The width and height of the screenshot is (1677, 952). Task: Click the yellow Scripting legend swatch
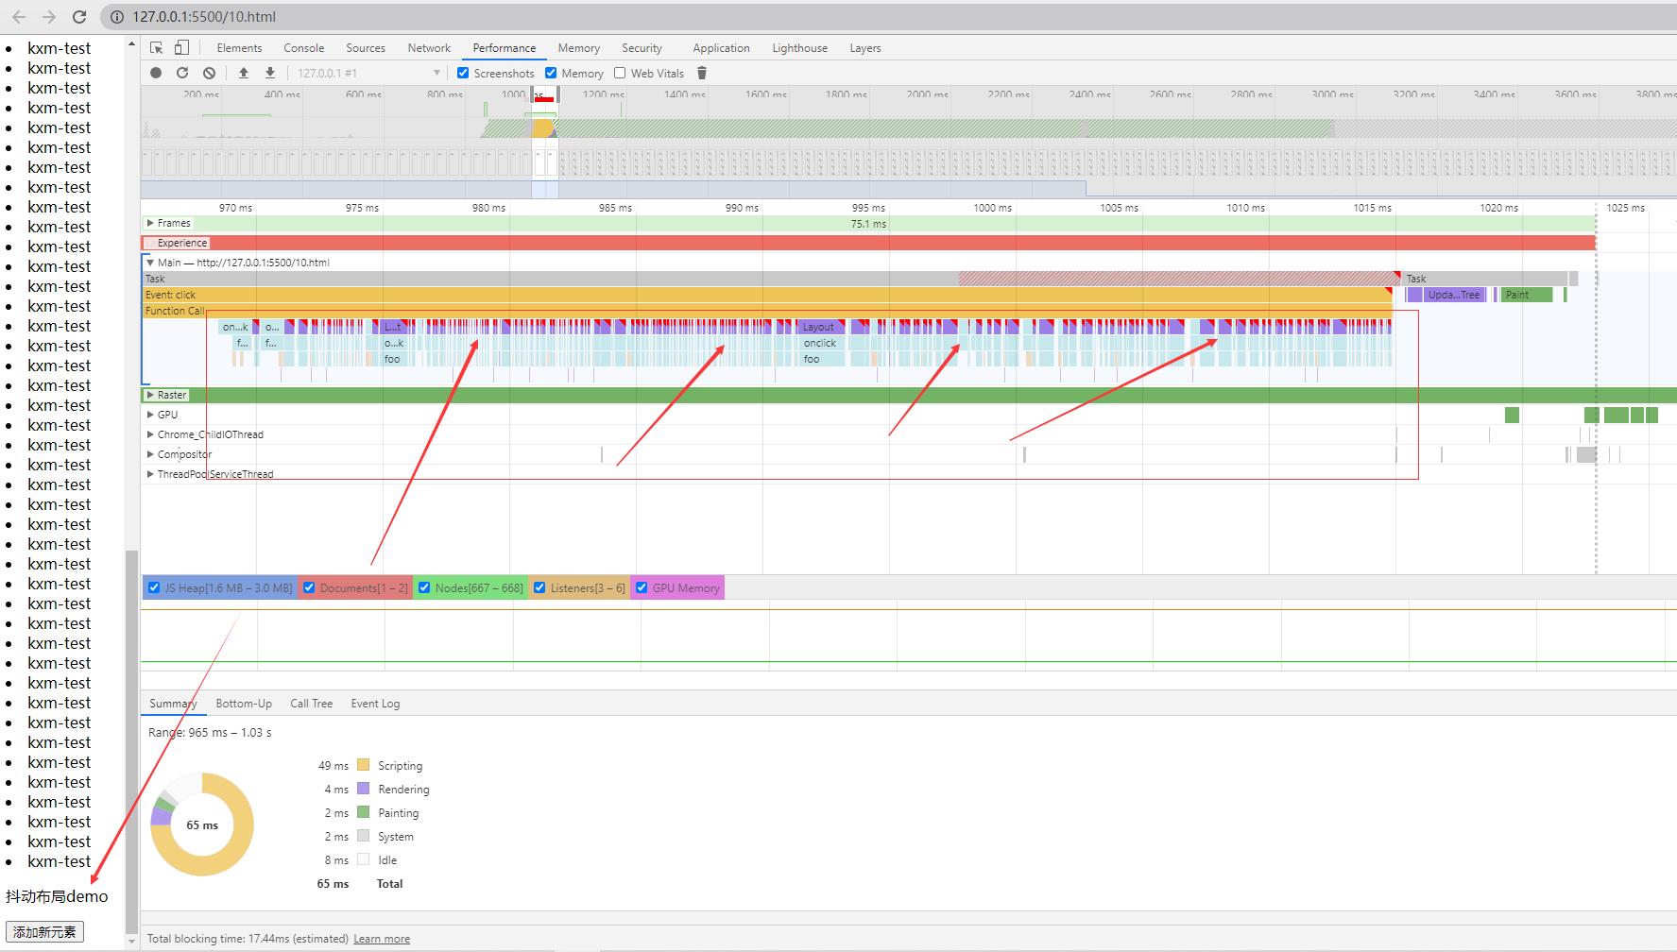363,765
